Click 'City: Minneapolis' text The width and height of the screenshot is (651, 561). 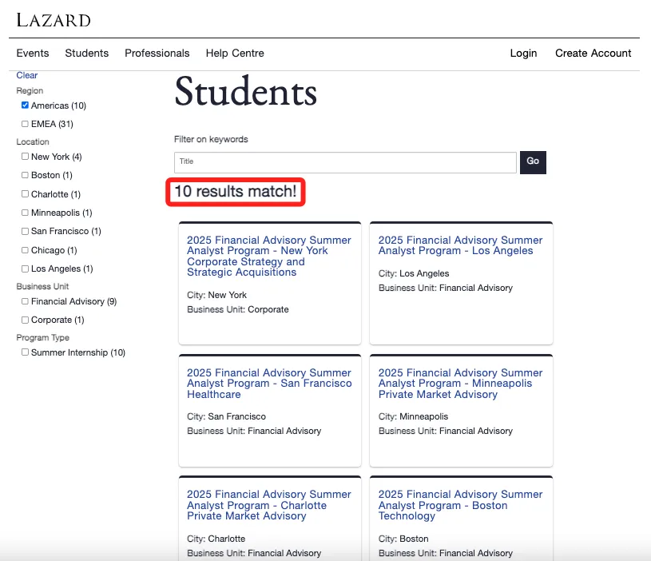414,416
